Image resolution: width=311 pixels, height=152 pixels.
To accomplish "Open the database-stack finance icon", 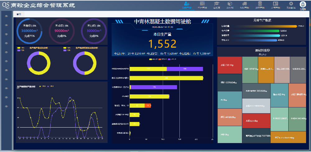I will point(260,3).
